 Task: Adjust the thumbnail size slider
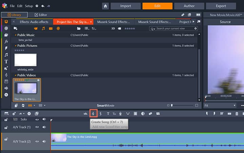pyautogui.click(x=172, y=105)
